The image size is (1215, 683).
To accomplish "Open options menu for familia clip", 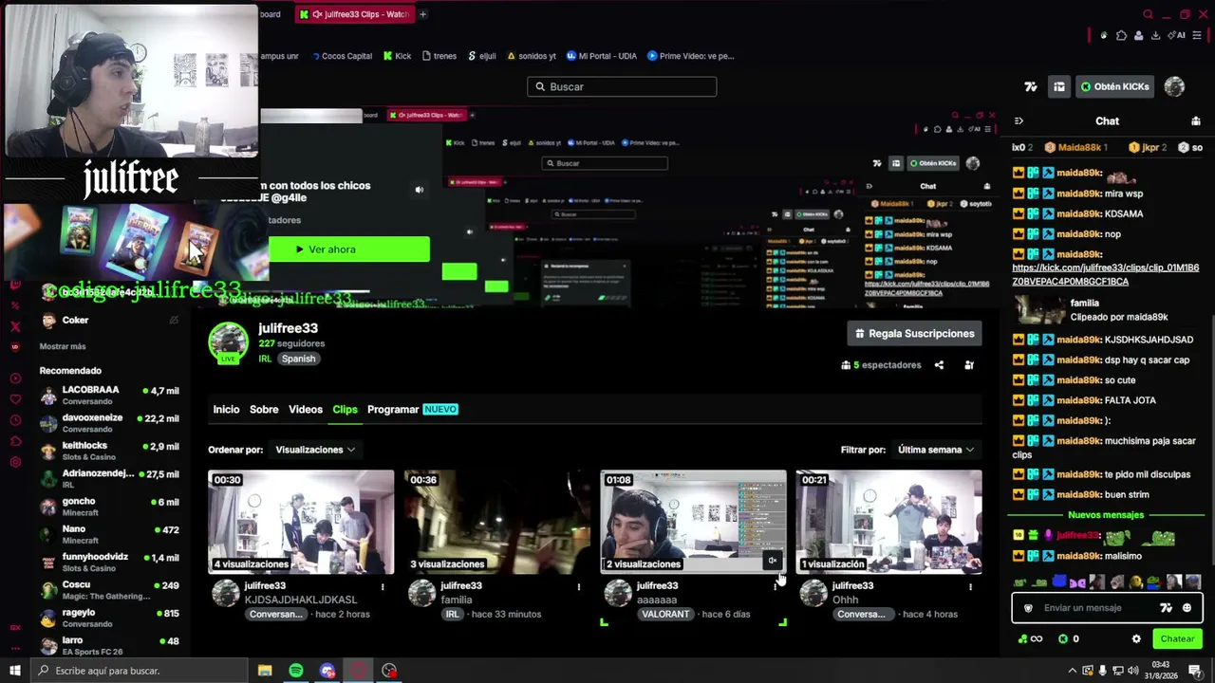I will 578,587.
